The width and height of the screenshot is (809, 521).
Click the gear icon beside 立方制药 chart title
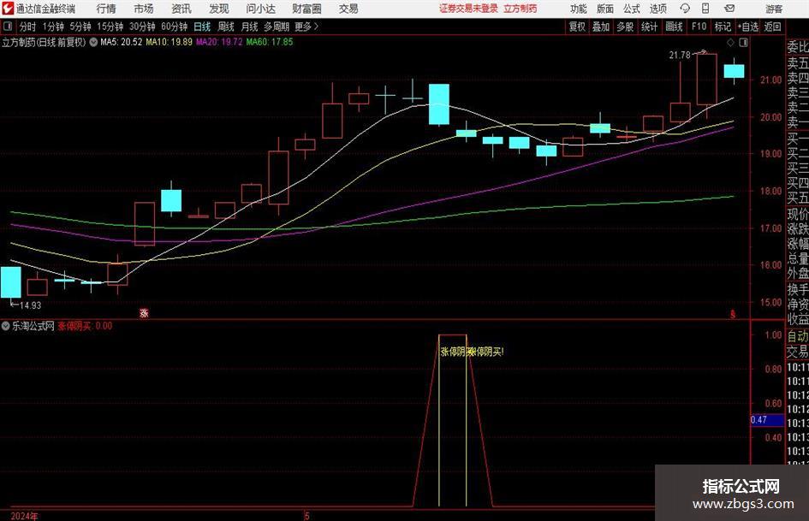pos(93,42)
